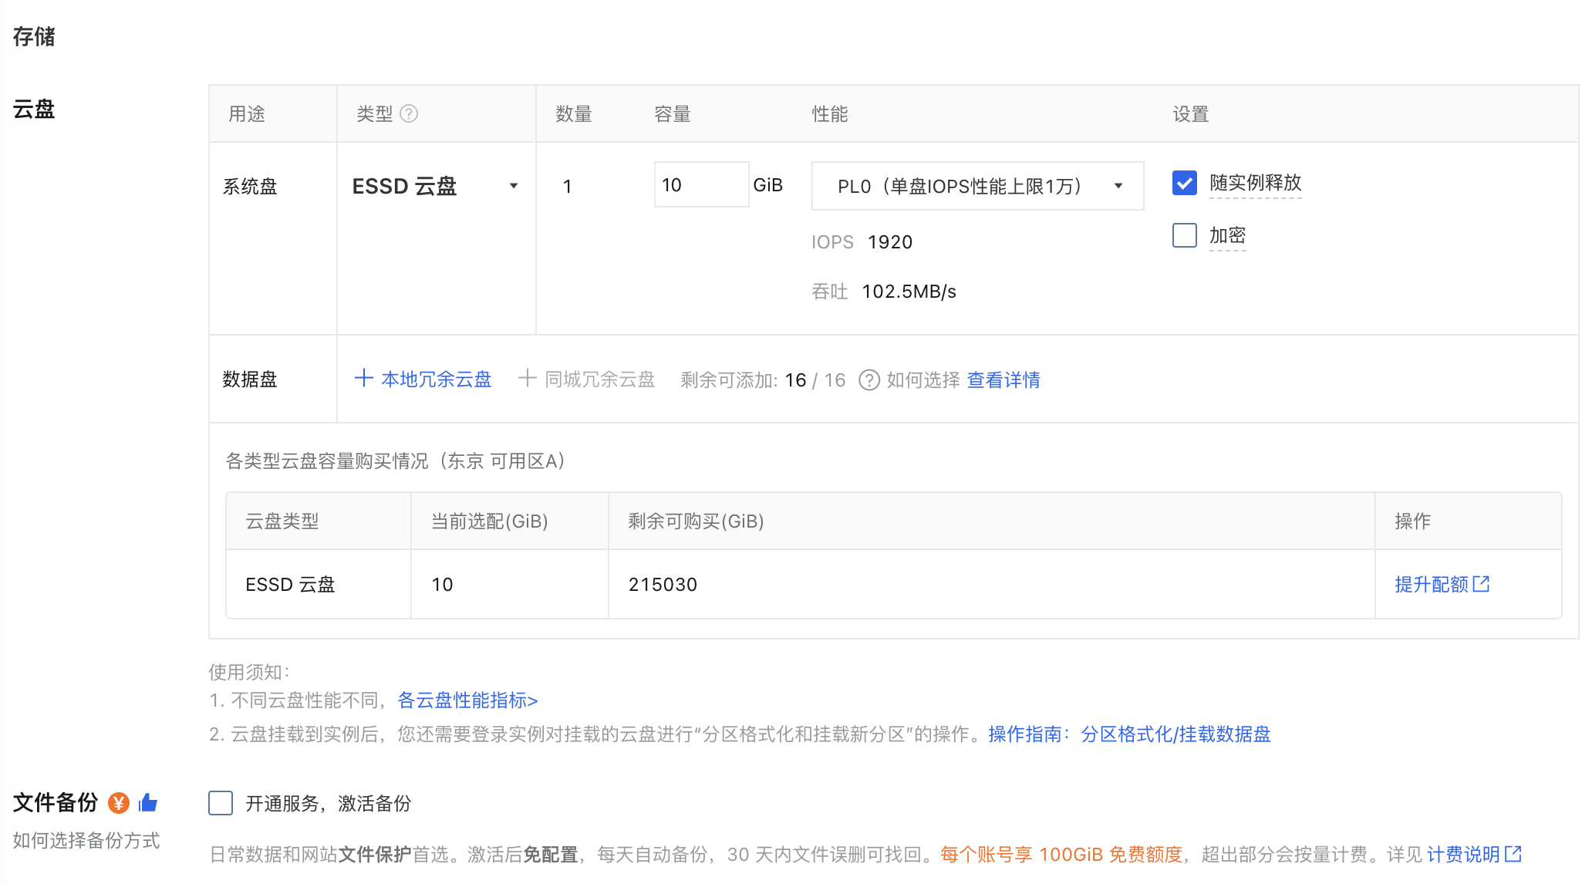Tick the 开通服务，激活备份 checkbox
This screenshot has width=1592, height=884.
(221, 803)
